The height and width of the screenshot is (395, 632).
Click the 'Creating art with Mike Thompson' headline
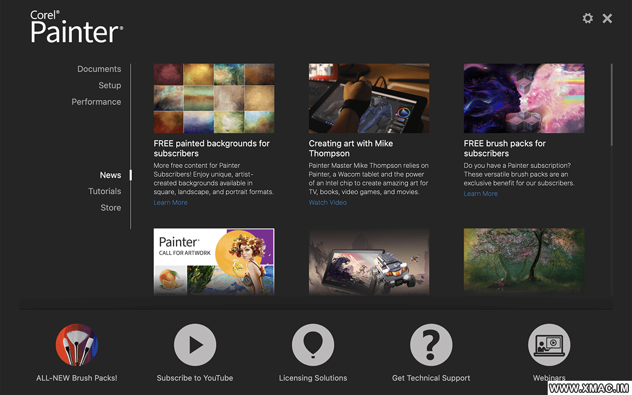pyautogui.click(x=351, y=149)
